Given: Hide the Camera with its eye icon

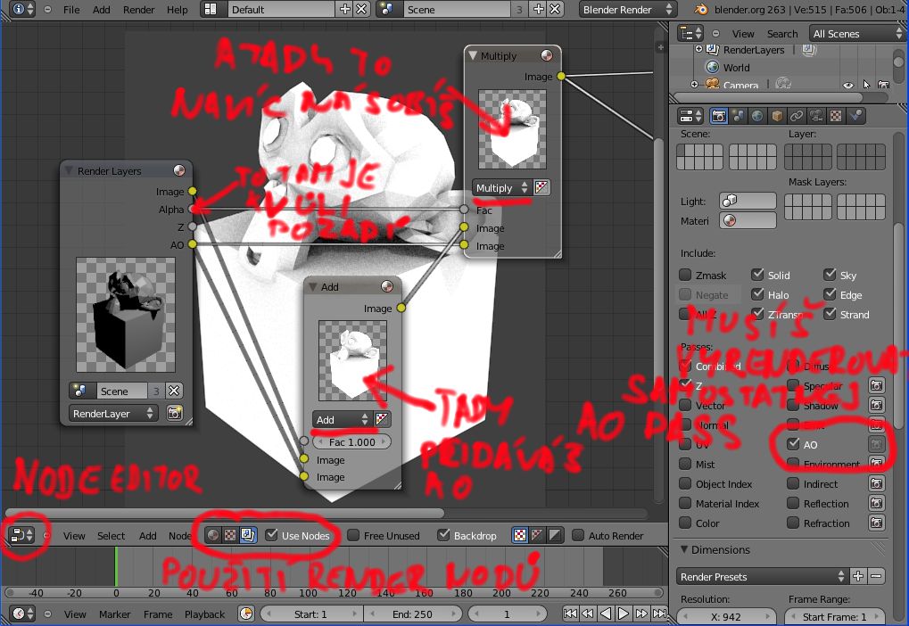Looking at the screenshot, I should point(848,85).
